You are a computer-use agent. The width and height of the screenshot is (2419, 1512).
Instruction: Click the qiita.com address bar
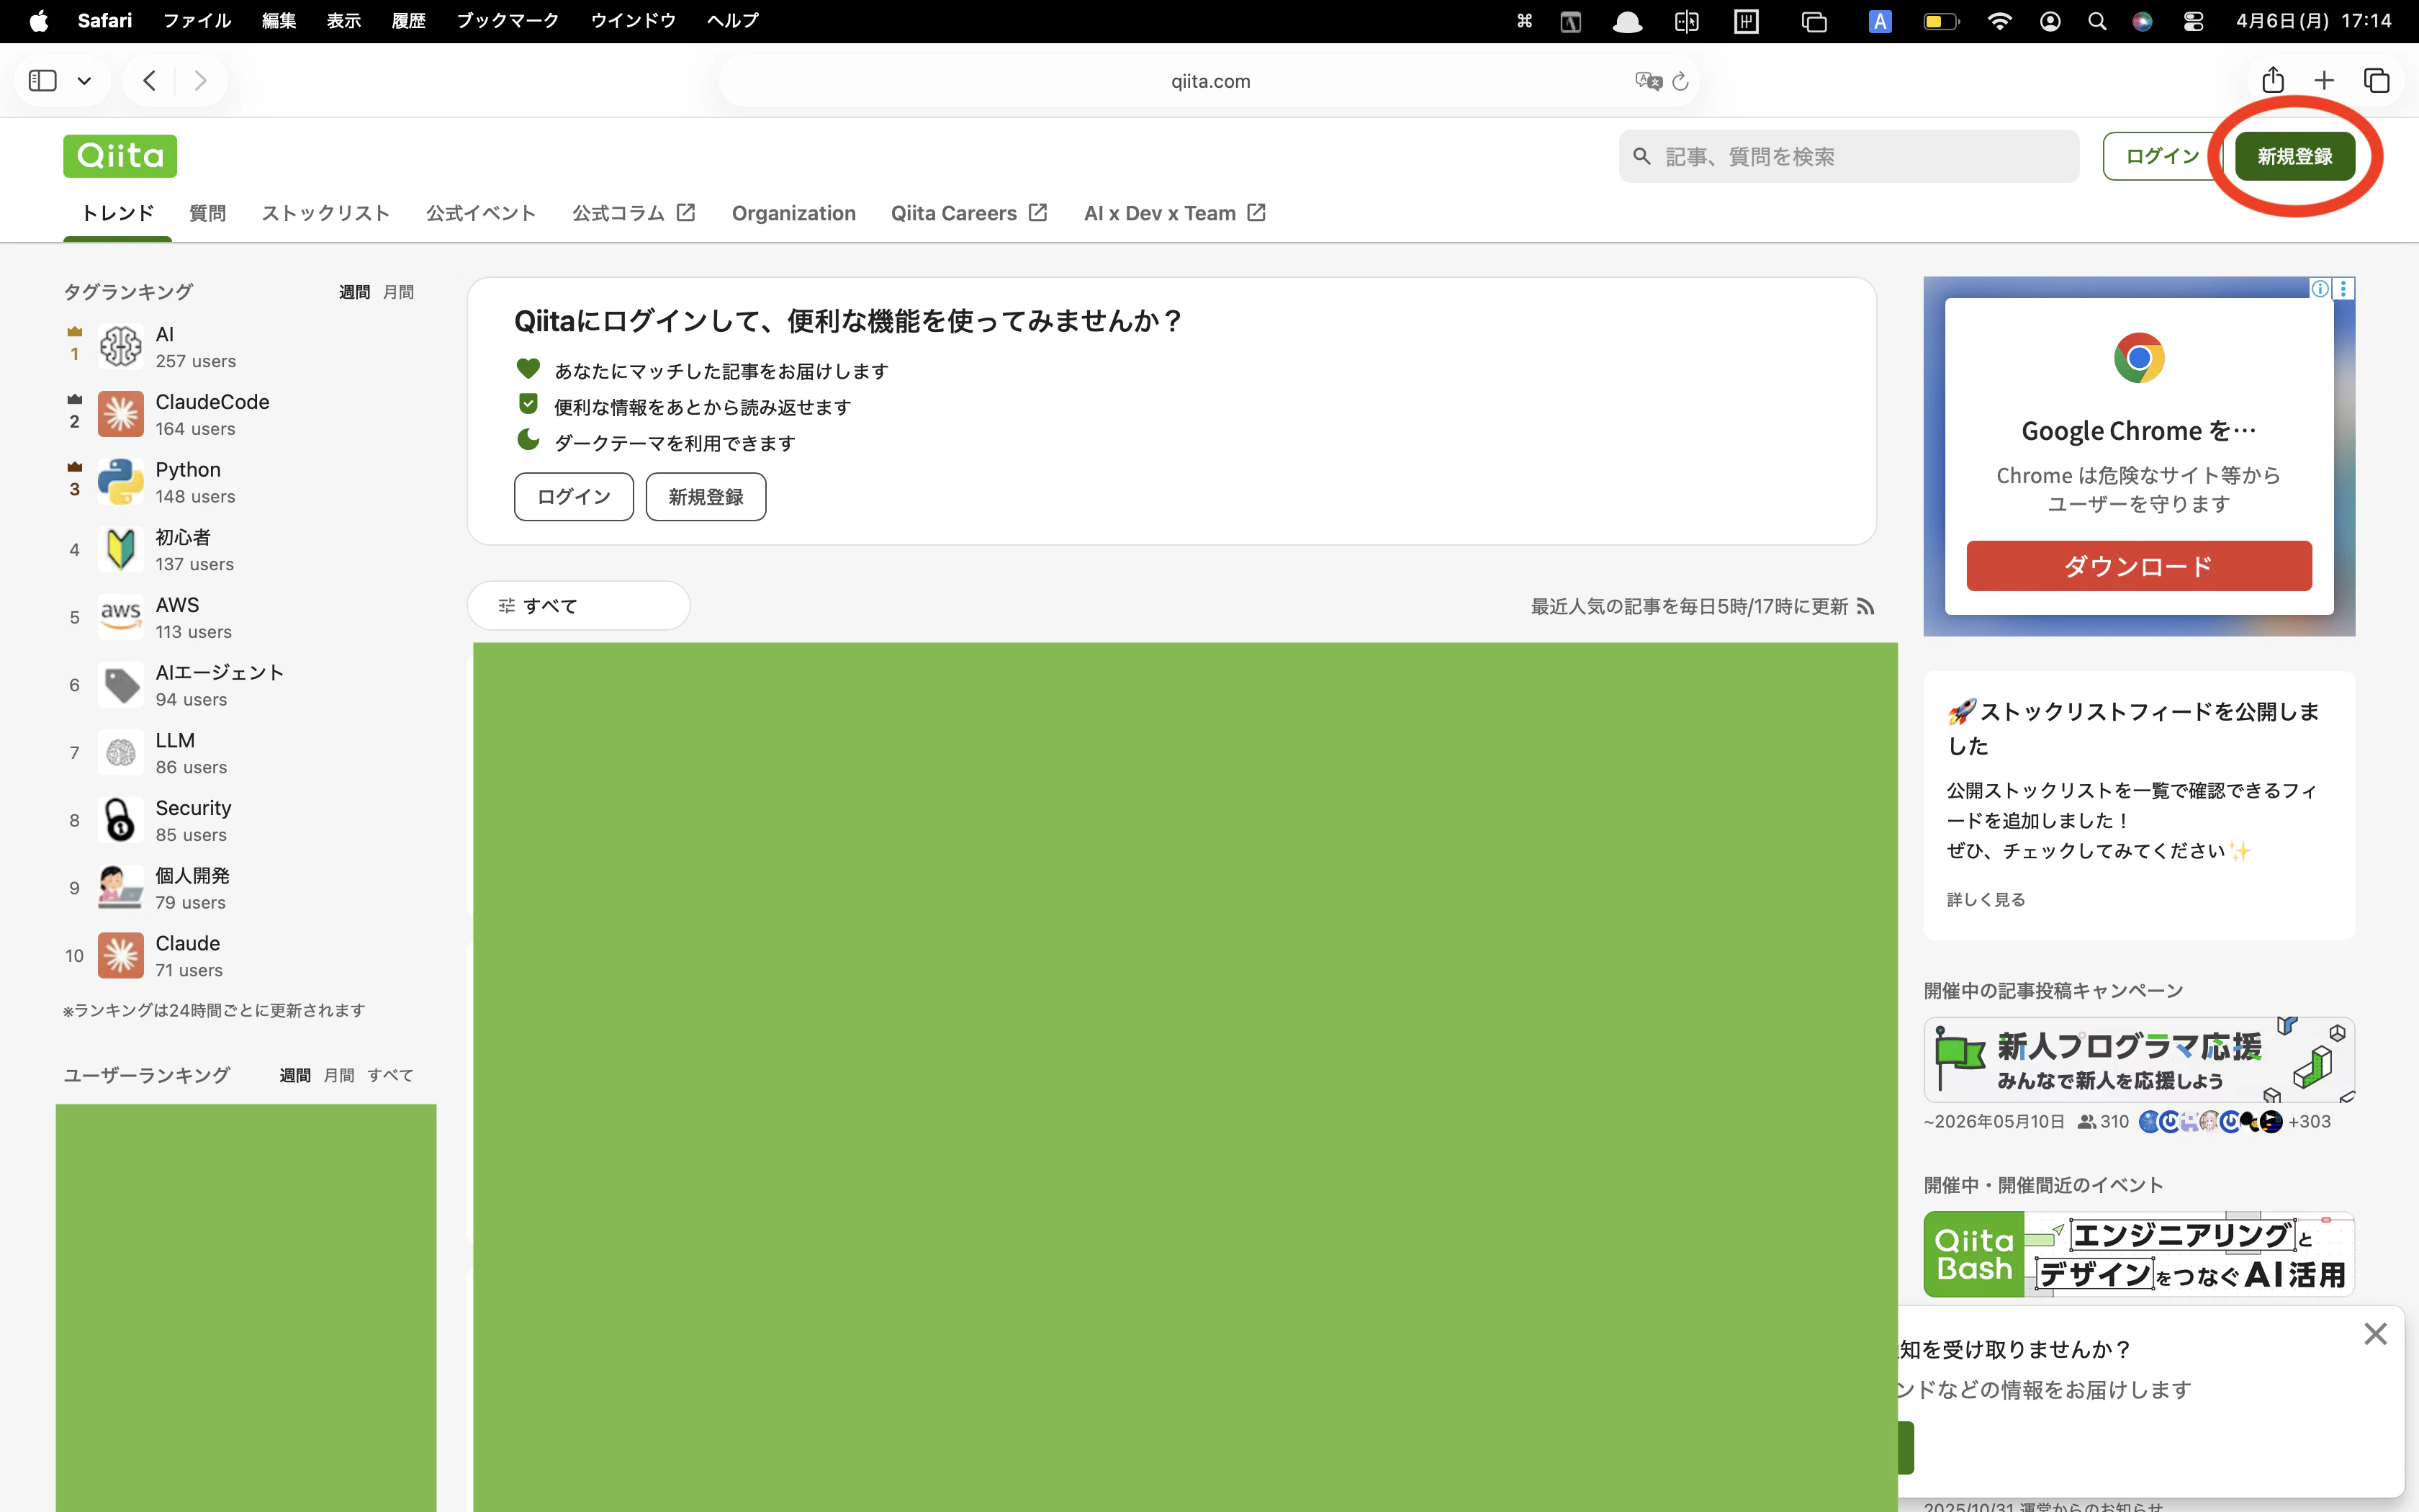pos(1209,81)
